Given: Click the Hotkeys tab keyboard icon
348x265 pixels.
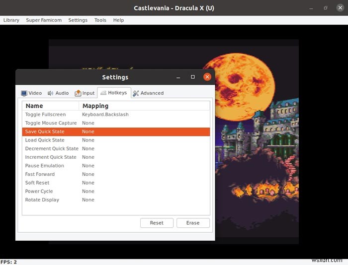Looking at the screenshot, I should pos(103,93).
